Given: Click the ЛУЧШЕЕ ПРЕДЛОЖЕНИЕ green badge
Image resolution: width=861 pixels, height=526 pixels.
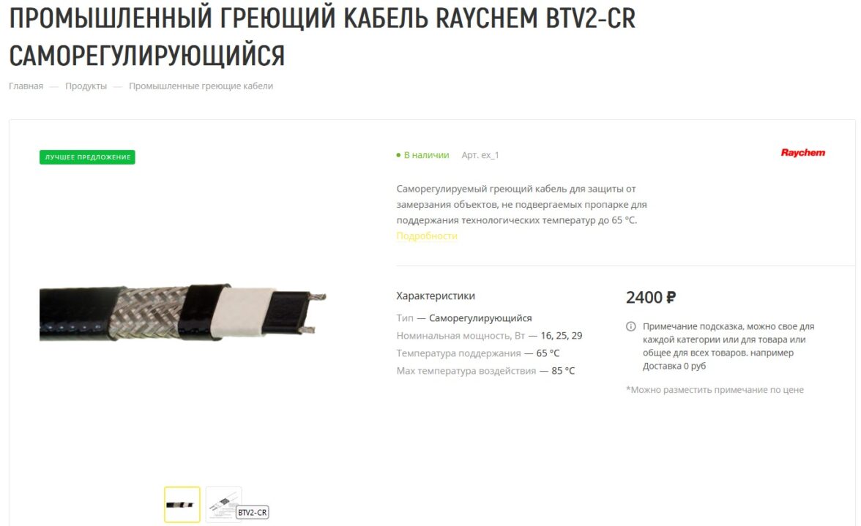Looking at the screenshot, I should click(x=87, y=157).
